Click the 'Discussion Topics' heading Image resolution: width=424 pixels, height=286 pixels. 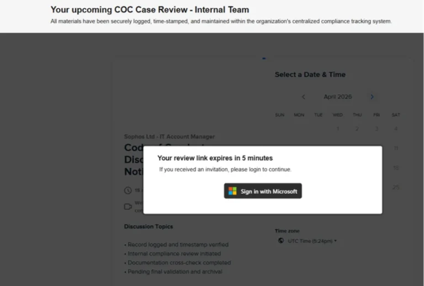149,226
